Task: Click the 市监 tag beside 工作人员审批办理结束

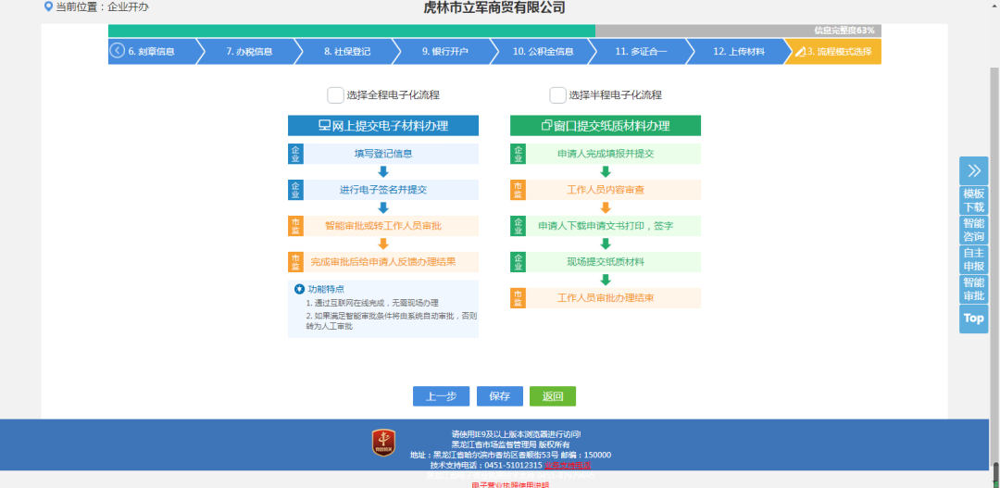Action: coord(518,298)
